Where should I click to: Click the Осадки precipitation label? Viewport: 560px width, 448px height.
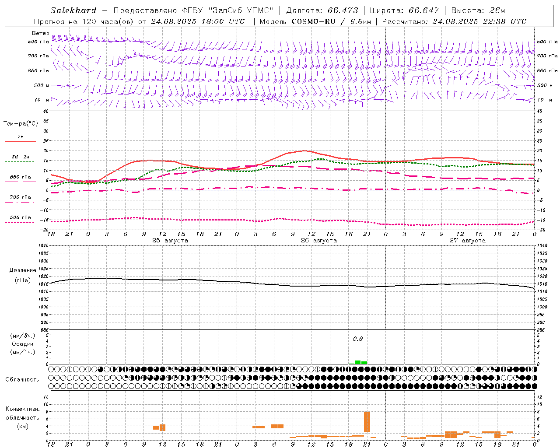click(x=23, y=344)
